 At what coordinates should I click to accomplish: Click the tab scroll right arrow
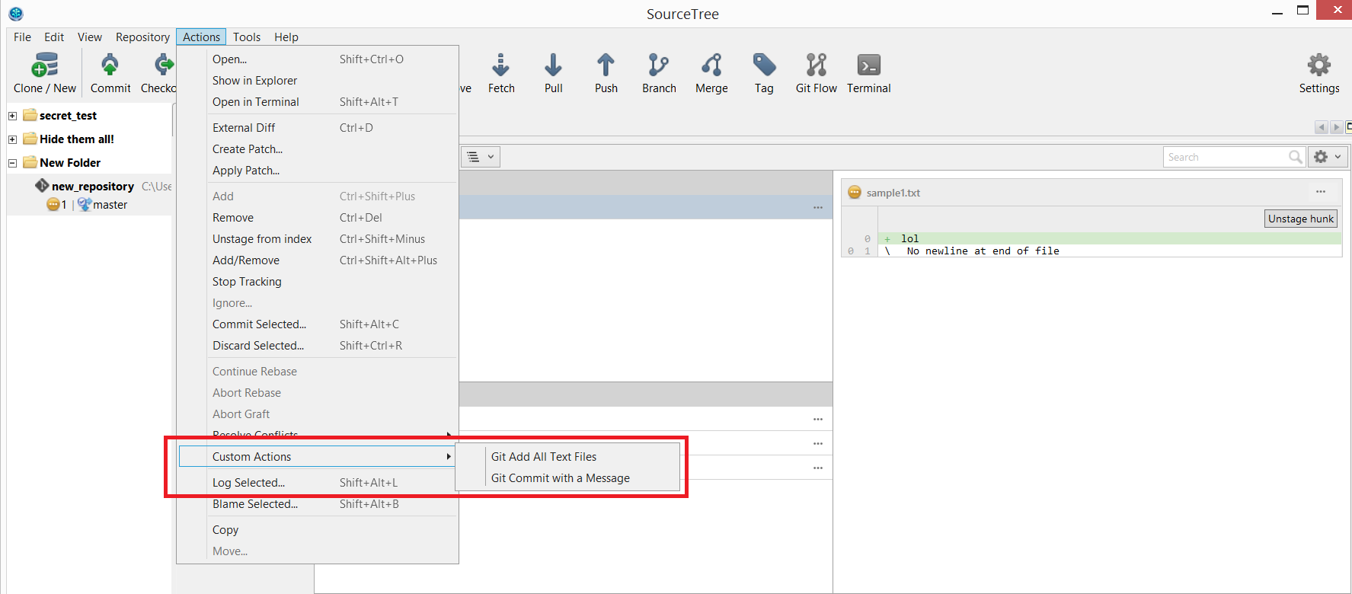tap(1337, 127)
